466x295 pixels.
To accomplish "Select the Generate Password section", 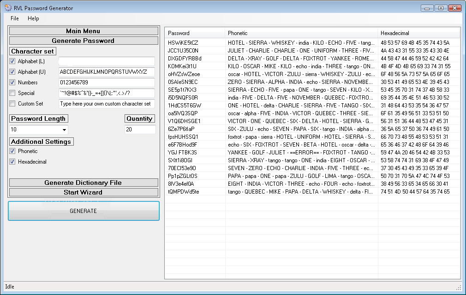I will [x=84, y=41].
